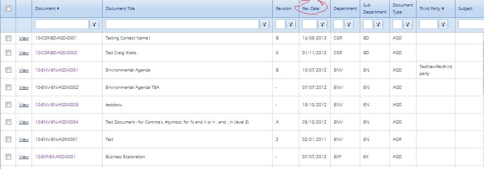Sort by Rev Date column header
Image resolution: width=484 pixels, height=169 pixels.
(x=310, y=9)
